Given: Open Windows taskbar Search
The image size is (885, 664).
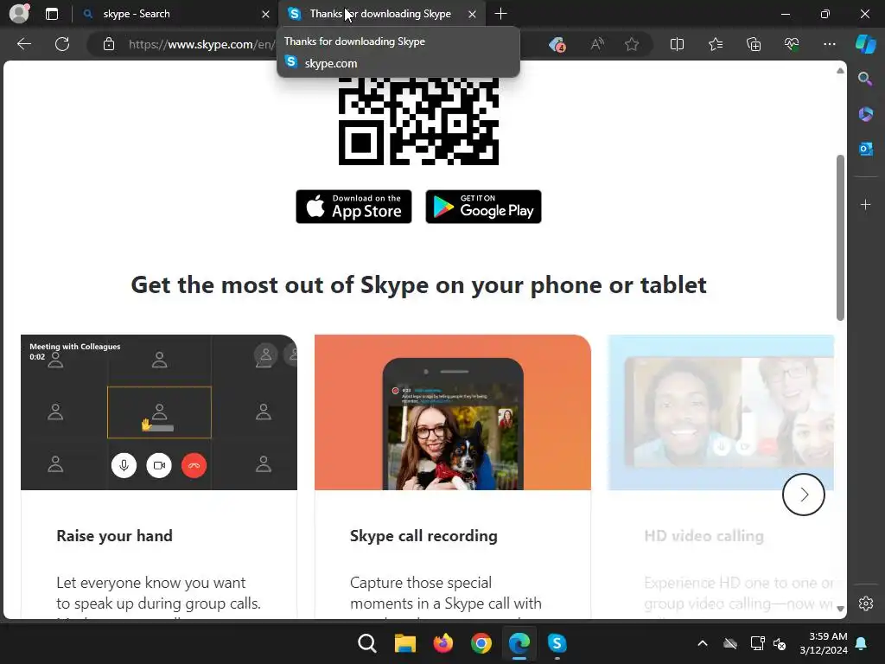Looking at the screenshot, I should [x=366, y=643].
